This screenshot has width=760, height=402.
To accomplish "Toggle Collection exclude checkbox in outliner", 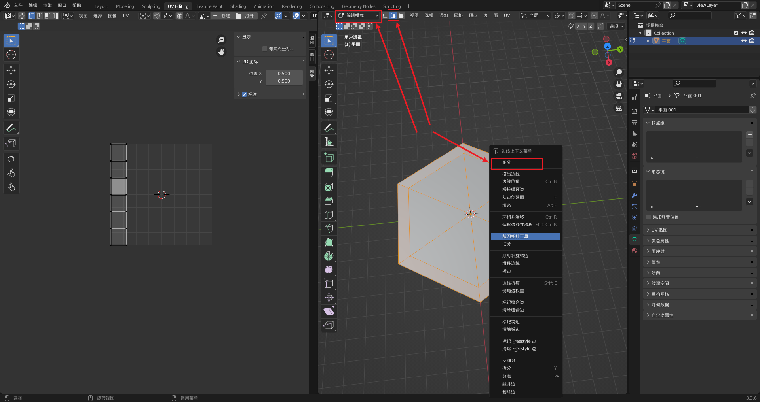I will pyautogui.click(x=736, y=33).
